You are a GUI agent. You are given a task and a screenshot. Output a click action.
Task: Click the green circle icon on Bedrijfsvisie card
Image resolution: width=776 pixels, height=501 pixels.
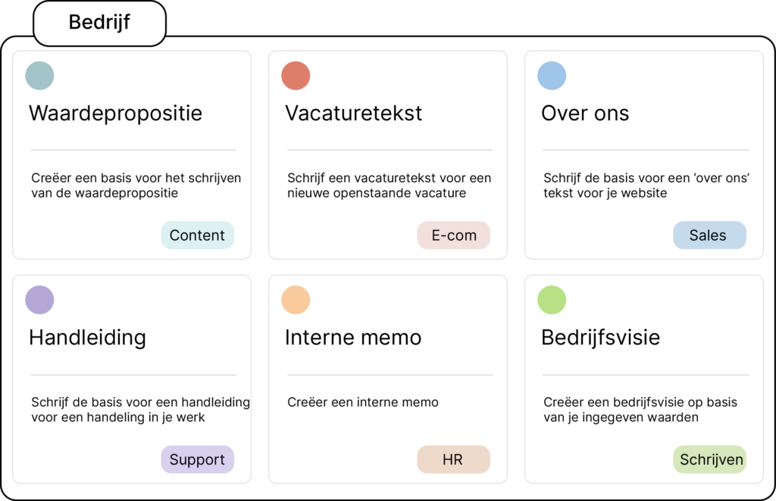[552, 300]
